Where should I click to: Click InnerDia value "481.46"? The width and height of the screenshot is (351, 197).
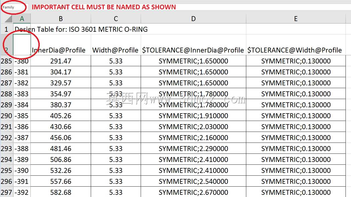pos(61,148)
